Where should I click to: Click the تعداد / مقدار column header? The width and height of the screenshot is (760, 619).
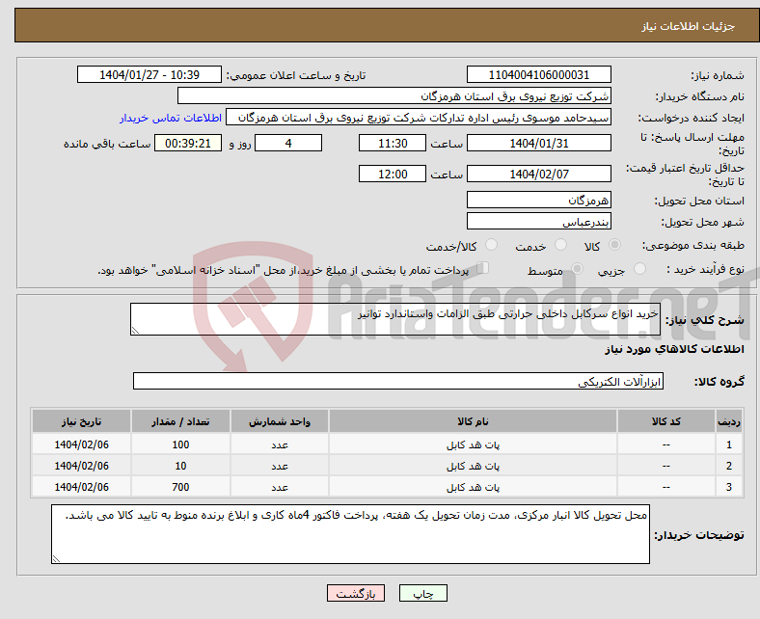[x=180, y=421]
